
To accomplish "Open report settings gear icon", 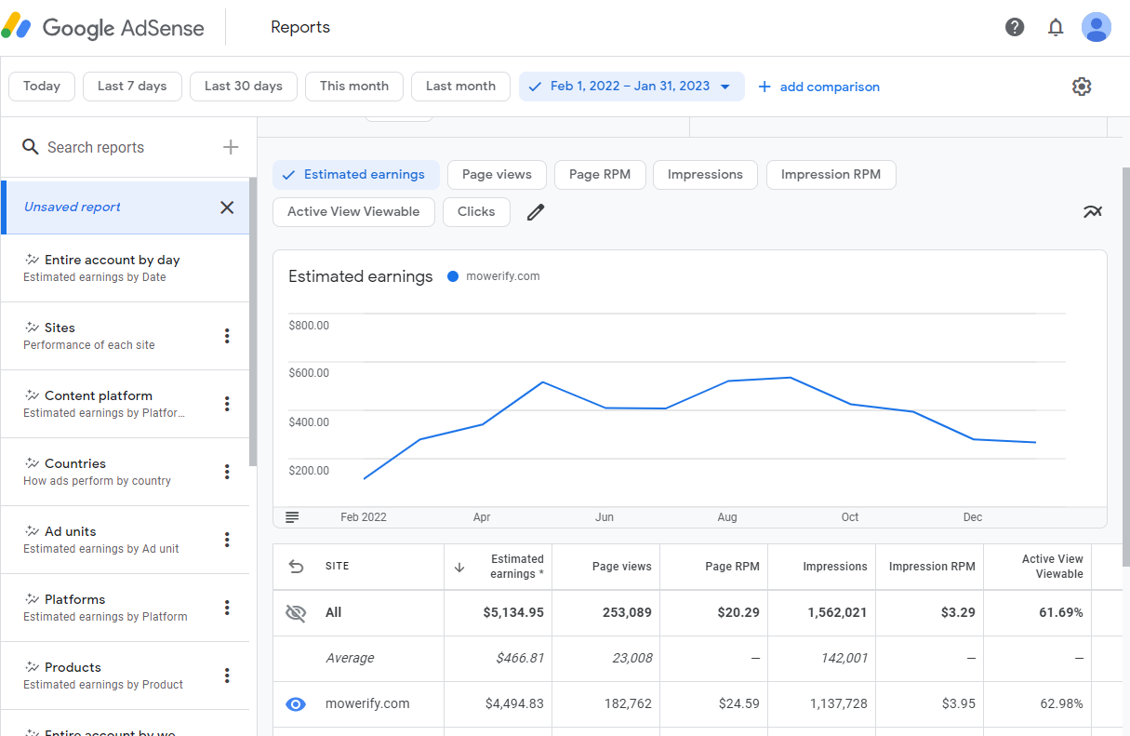I will tap(1081, 87).
